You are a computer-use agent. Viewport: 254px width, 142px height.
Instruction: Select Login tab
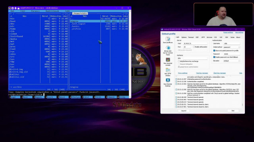(x=177, y=37)
